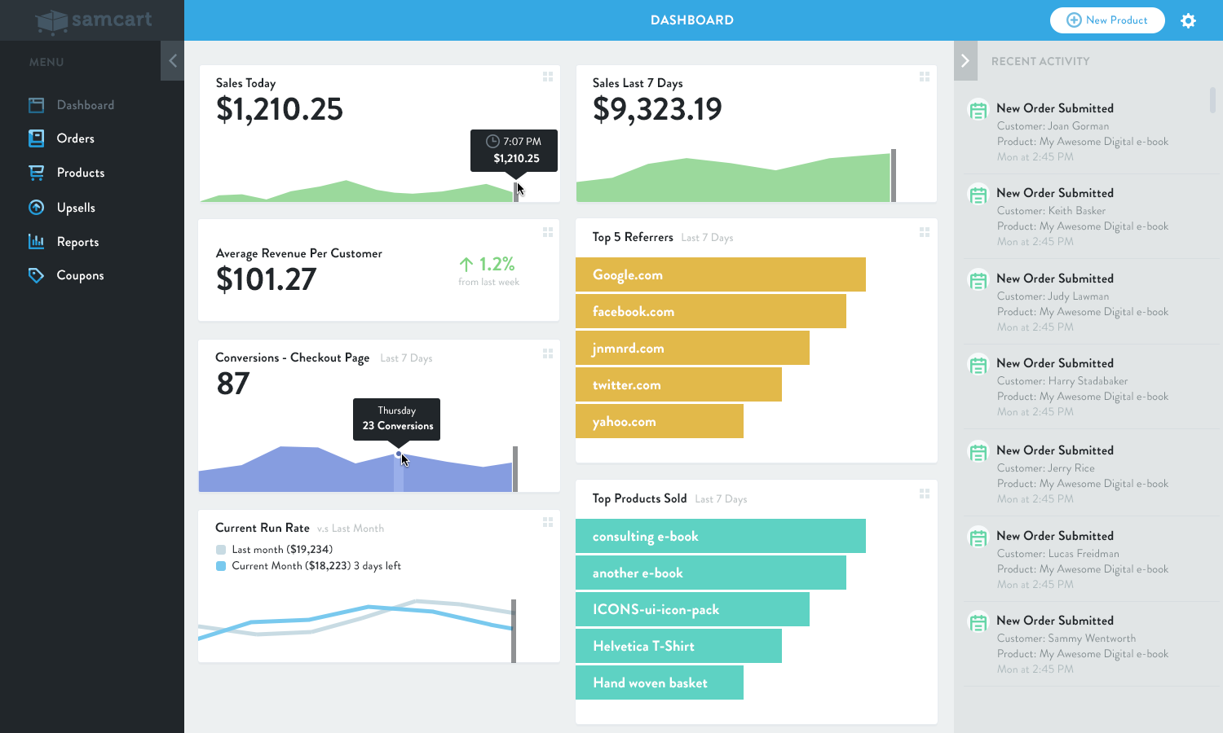Click order icon beside Harry Stadabaker's order
The width and height of the screenshot is (1223, 733).
coord(978,364)
